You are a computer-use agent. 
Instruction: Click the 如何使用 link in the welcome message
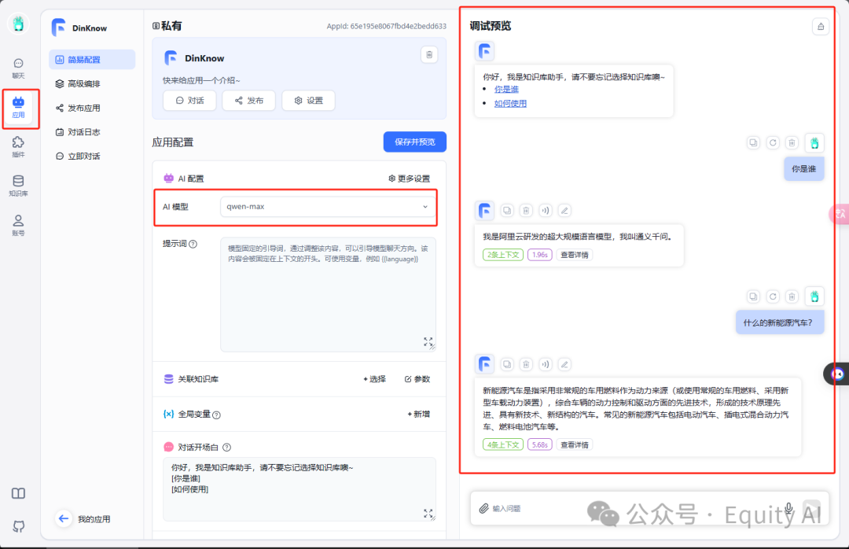tap(510, 104)
